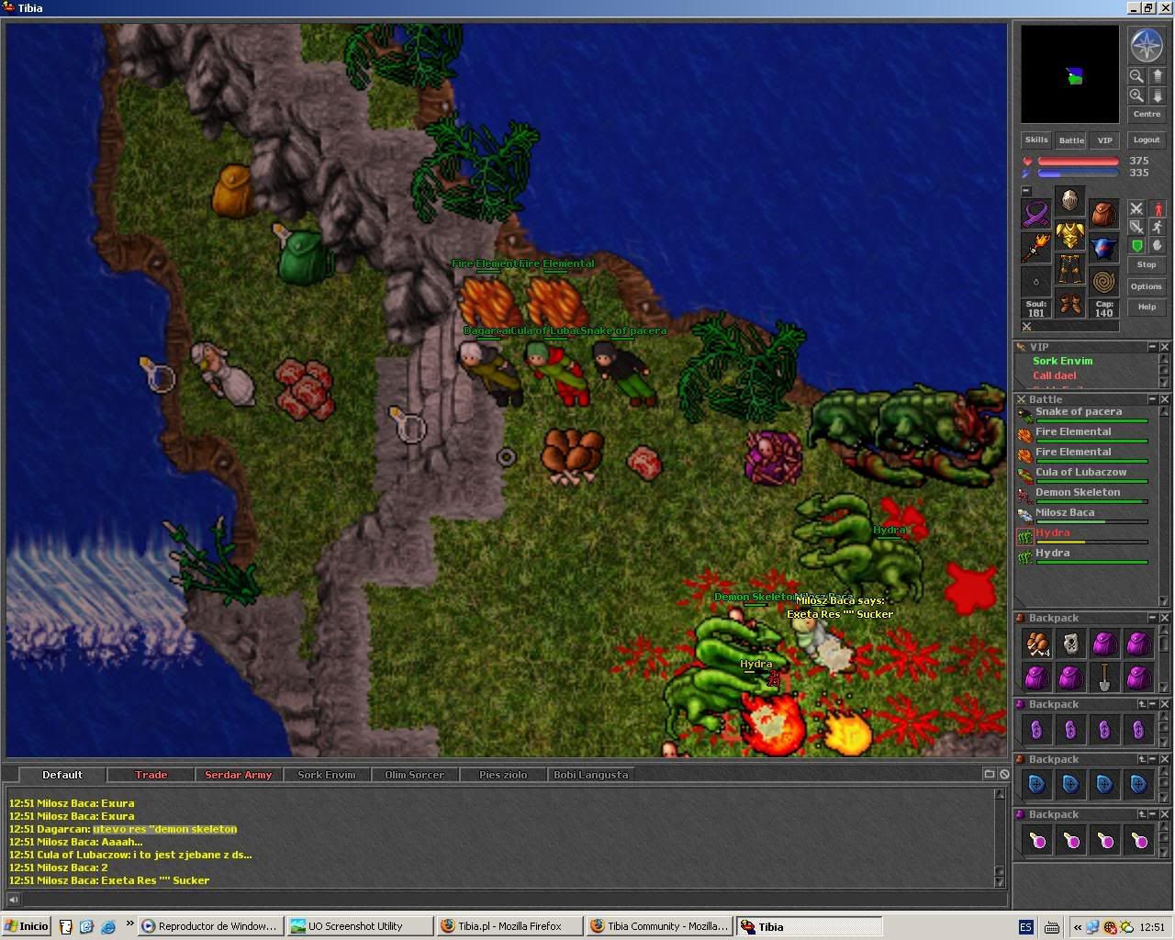Image resolution: width=1175 pixels, height=940 pixels.
Task: Select stand-while-fighting red figure mode
Action: coord(1157,209)
